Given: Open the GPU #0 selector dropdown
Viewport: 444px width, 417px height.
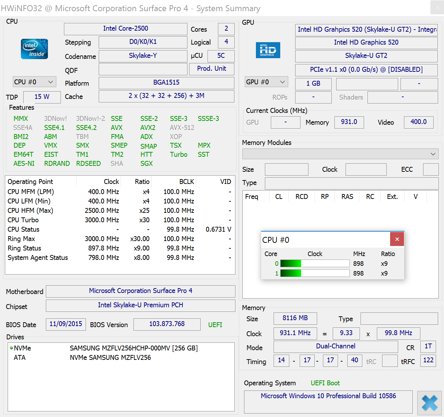Looking at the screenshot, I should tap(266, 82).
